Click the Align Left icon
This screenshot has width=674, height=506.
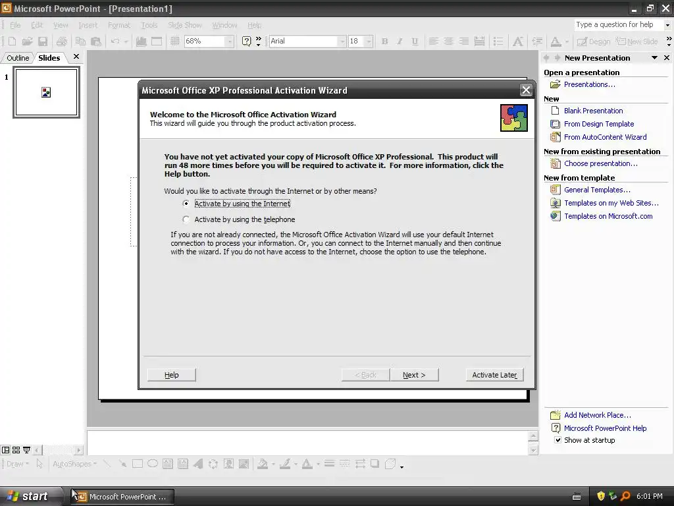click(x=433, y=42)
